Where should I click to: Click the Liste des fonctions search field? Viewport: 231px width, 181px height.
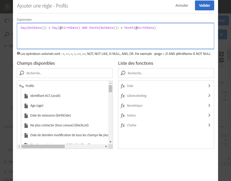(x=169, y=73)
